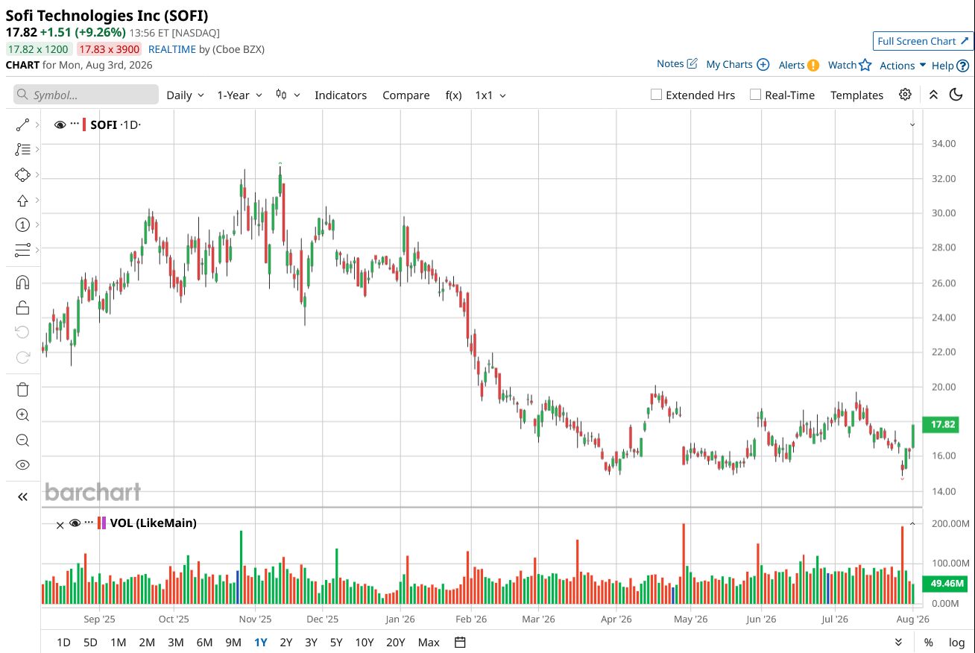Toggle log scale button
This screenshot has width=975, height=653.
point(956,643)
